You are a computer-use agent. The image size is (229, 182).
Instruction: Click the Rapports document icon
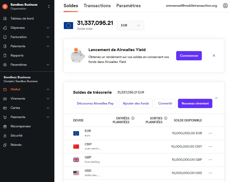click(x=5, y=55)
